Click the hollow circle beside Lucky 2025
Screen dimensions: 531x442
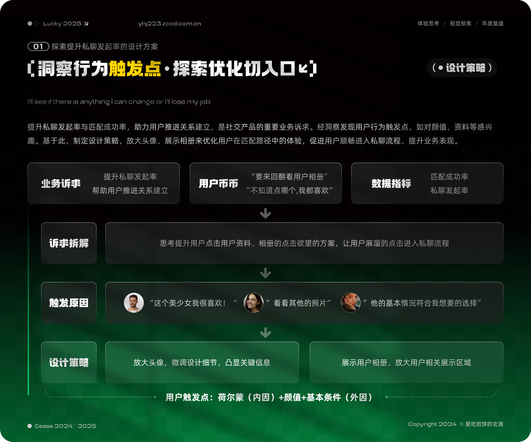[x=36, y=23]
